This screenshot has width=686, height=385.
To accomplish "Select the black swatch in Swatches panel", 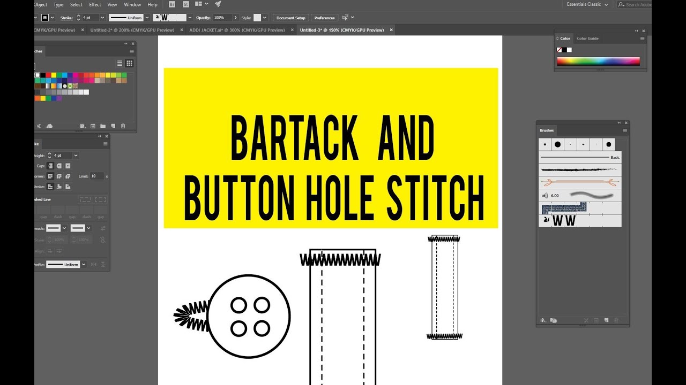I will point(43,75).
